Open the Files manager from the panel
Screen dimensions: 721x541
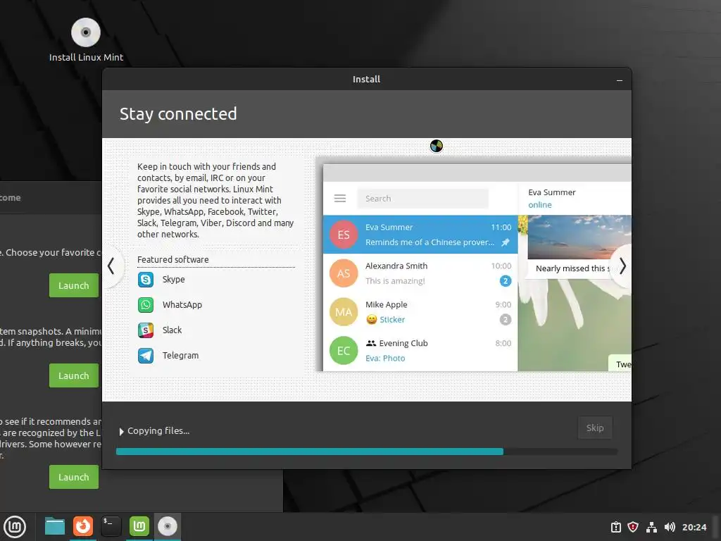(55, 526)
